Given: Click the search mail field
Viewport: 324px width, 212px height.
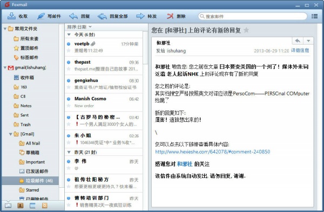Looking at the screenshot, I should coord(253,16).
